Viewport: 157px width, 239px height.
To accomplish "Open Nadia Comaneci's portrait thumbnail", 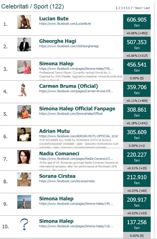I will click(x=24, y=157).
